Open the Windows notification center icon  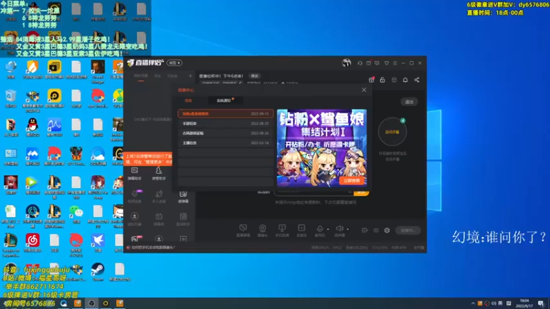click(x=541, y=304)
